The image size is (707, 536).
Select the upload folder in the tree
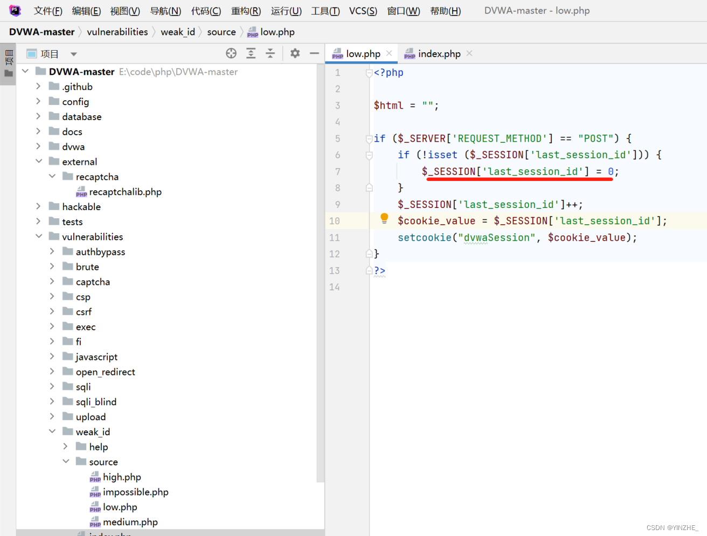click(84, 417)
